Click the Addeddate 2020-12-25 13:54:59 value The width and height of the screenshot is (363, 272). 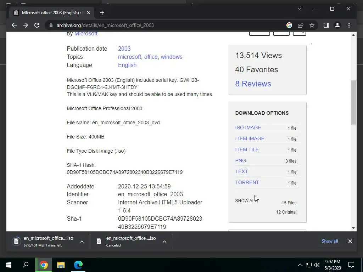(x=144, y=186)
